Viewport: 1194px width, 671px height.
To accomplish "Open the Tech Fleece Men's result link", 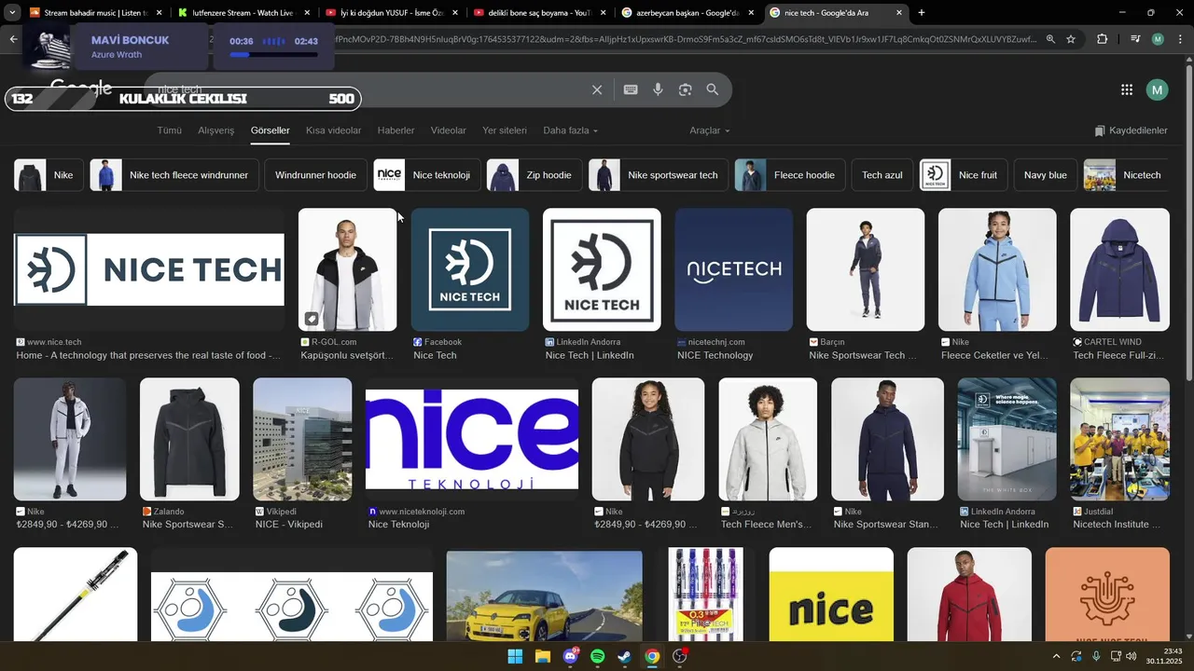I will coord(766,525).
